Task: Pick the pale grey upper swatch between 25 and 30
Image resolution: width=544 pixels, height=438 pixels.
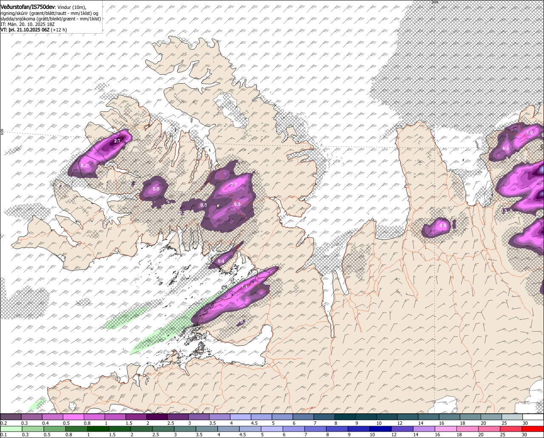Action: (x=512, y=417)
